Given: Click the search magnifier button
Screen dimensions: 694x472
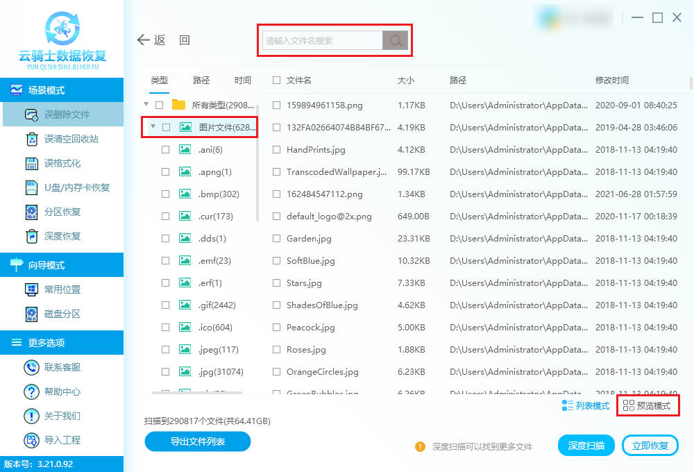Looking at the screenshot, I should (x=396, y=41).
